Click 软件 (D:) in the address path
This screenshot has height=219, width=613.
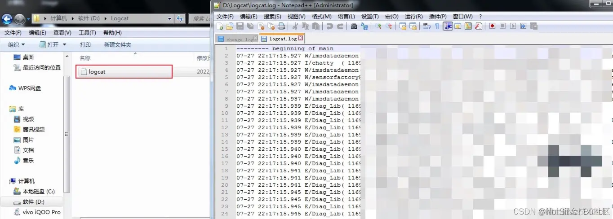89,18
